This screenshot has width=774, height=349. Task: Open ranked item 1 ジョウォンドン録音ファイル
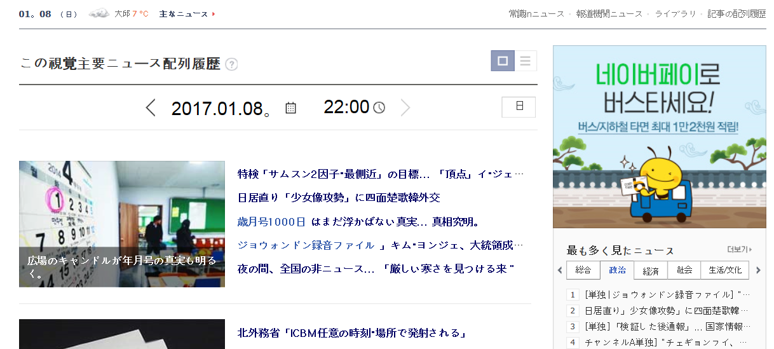667,295
